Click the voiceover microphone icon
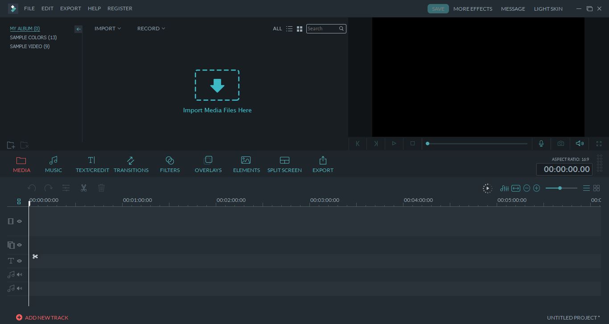 541,144
